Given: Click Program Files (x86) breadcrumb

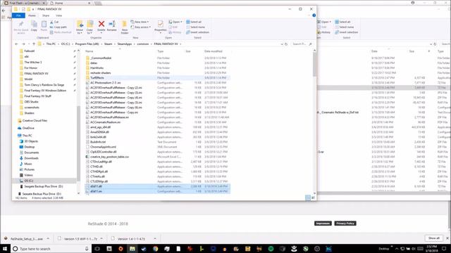Looking at the screenshot, I should (x=87, y=44).
